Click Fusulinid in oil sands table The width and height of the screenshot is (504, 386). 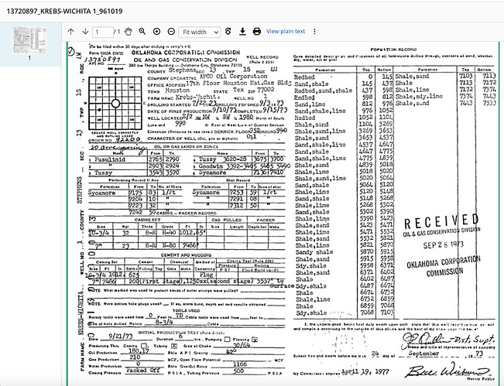tap(110, 159)
